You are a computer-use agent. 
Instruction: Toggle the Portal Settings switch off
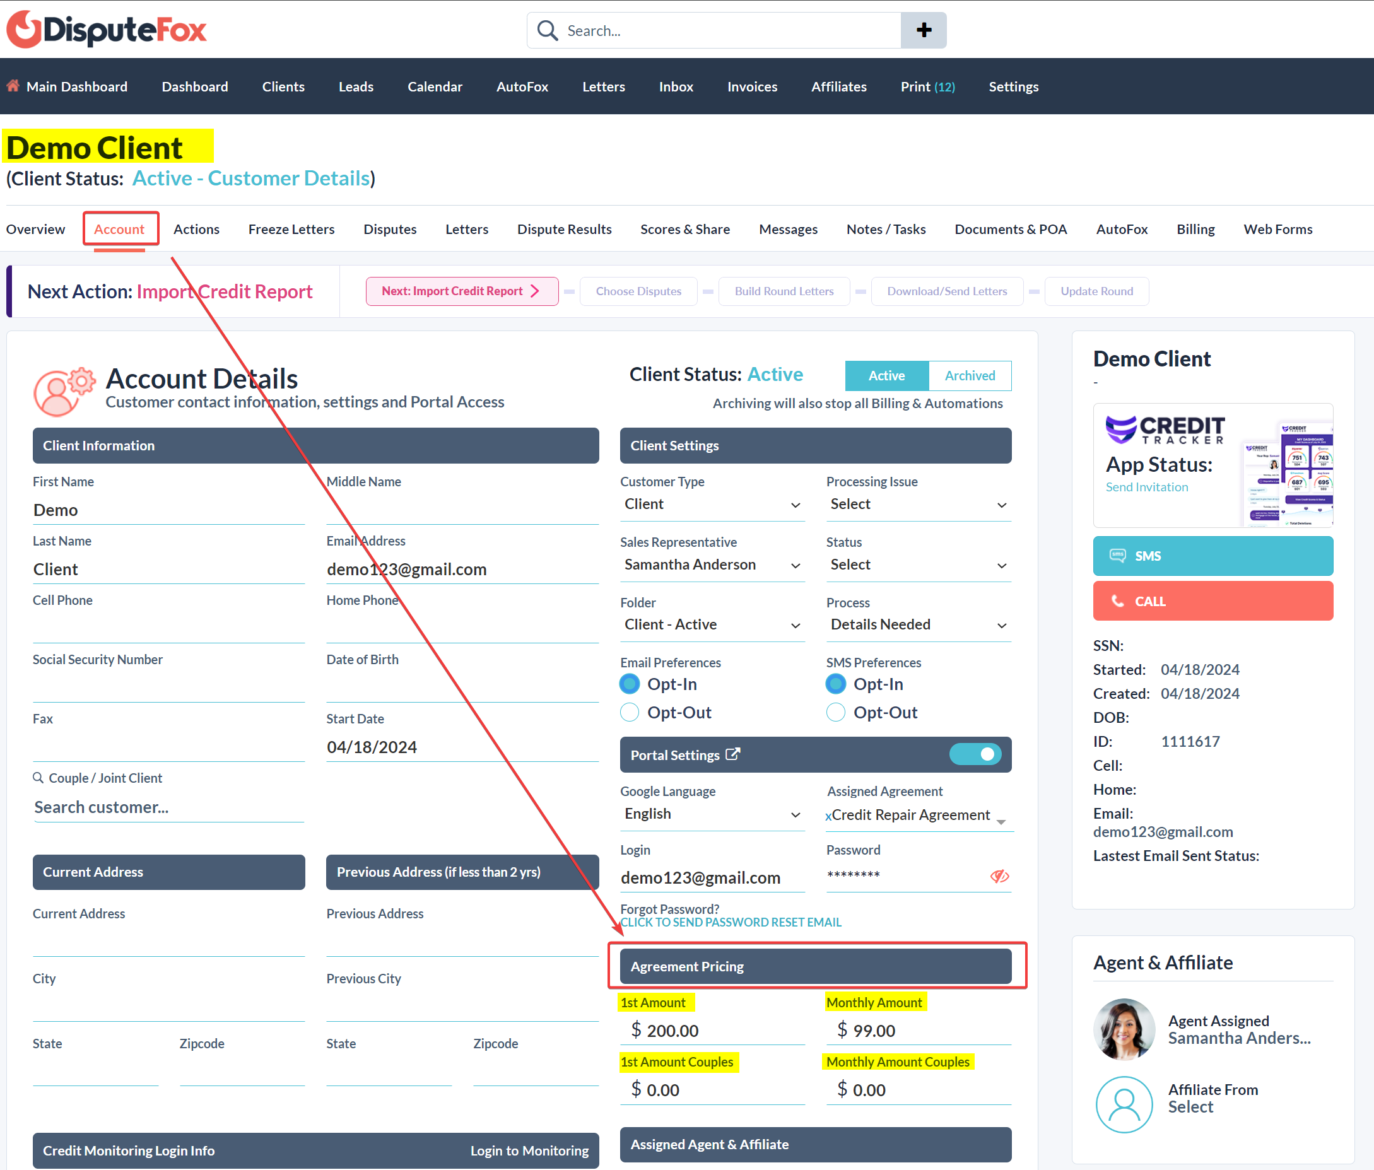pos(975,754)
